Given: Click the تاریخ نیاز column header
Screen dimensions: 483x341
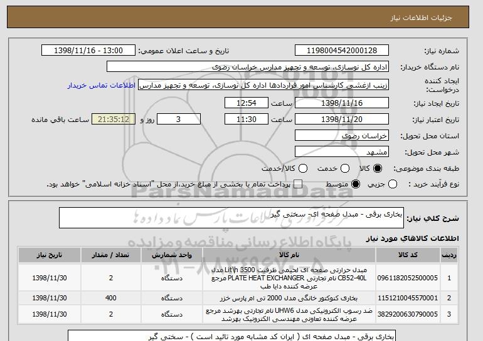Looking at the screenshot, I should tap(50, 255).
